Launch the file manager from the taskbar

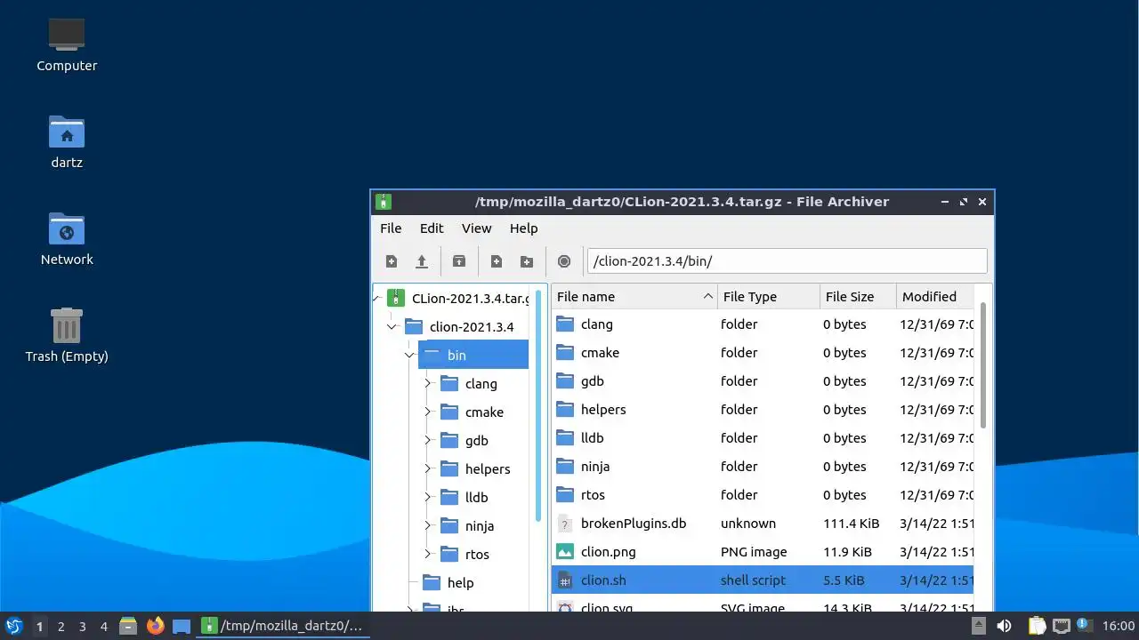pyautogui.click(x=128, y=626)
